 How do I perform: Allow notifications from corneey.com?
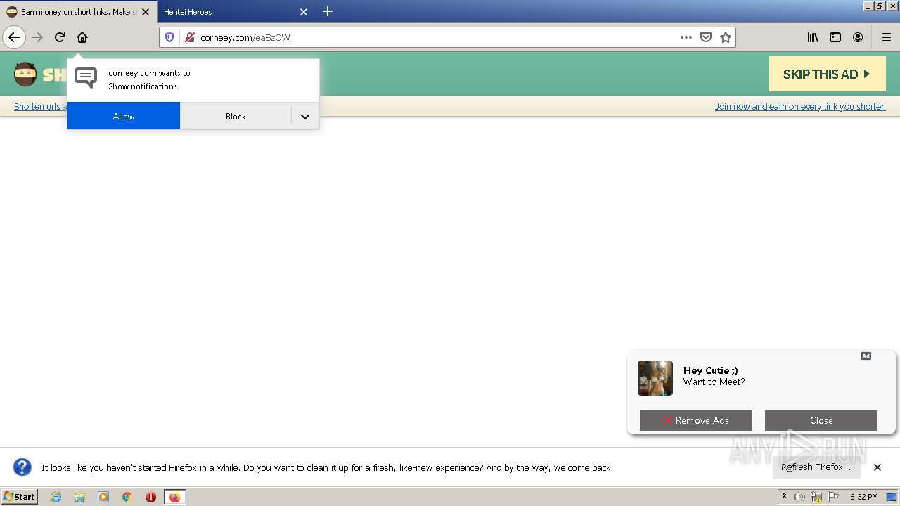(x=124, y=116)
